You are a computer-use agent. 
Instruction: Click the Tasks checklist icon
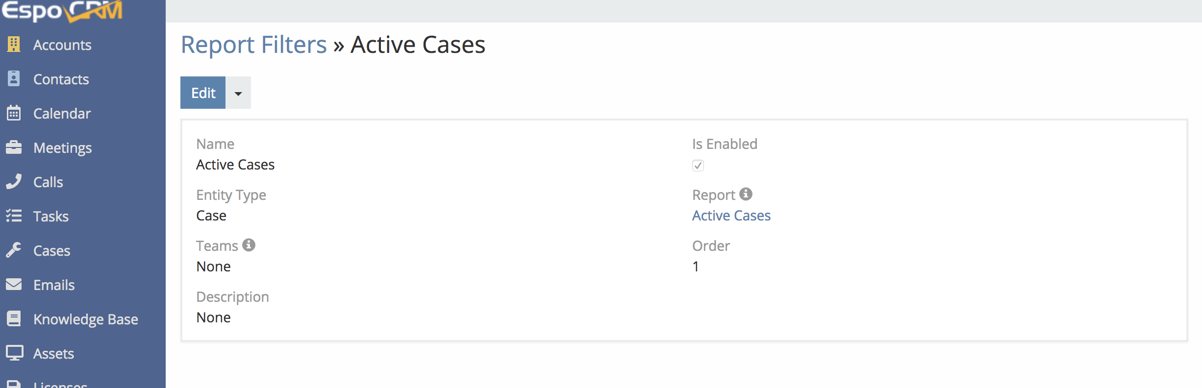pyautogui.click(x=14, y=216)
